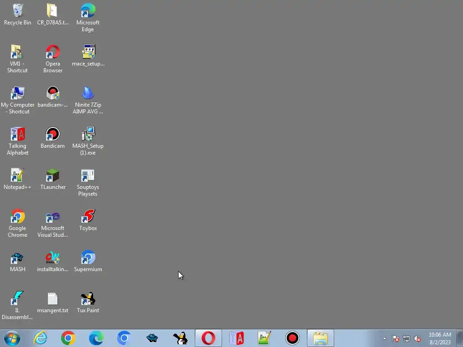Viewport: 463px width, 347px height.
Task: Click the My Computer - Shortcut icon
Action: 18,100
